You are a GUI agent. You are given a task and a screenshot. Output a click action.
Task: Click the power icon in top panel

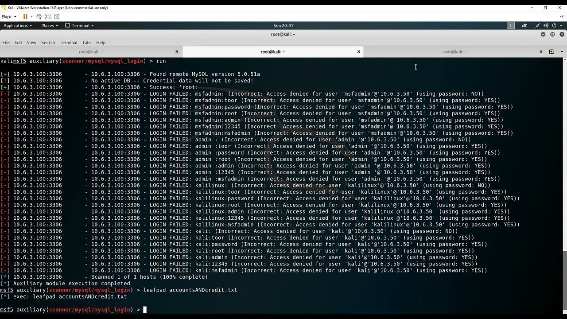coord(554,26)
